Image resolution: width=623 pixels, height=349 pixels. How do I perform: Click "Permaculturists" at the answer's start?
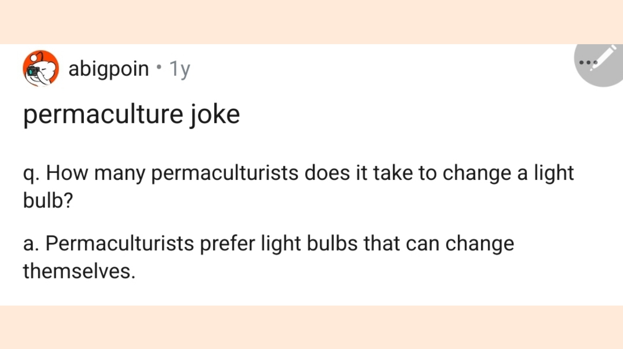[120, 244]
